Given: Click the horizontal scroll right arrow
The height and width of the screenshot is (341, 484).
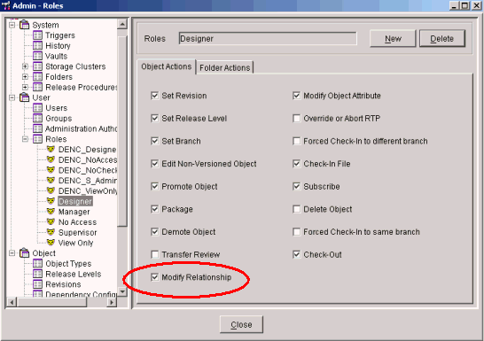Looking at the screenshot, I should [112, 302].
